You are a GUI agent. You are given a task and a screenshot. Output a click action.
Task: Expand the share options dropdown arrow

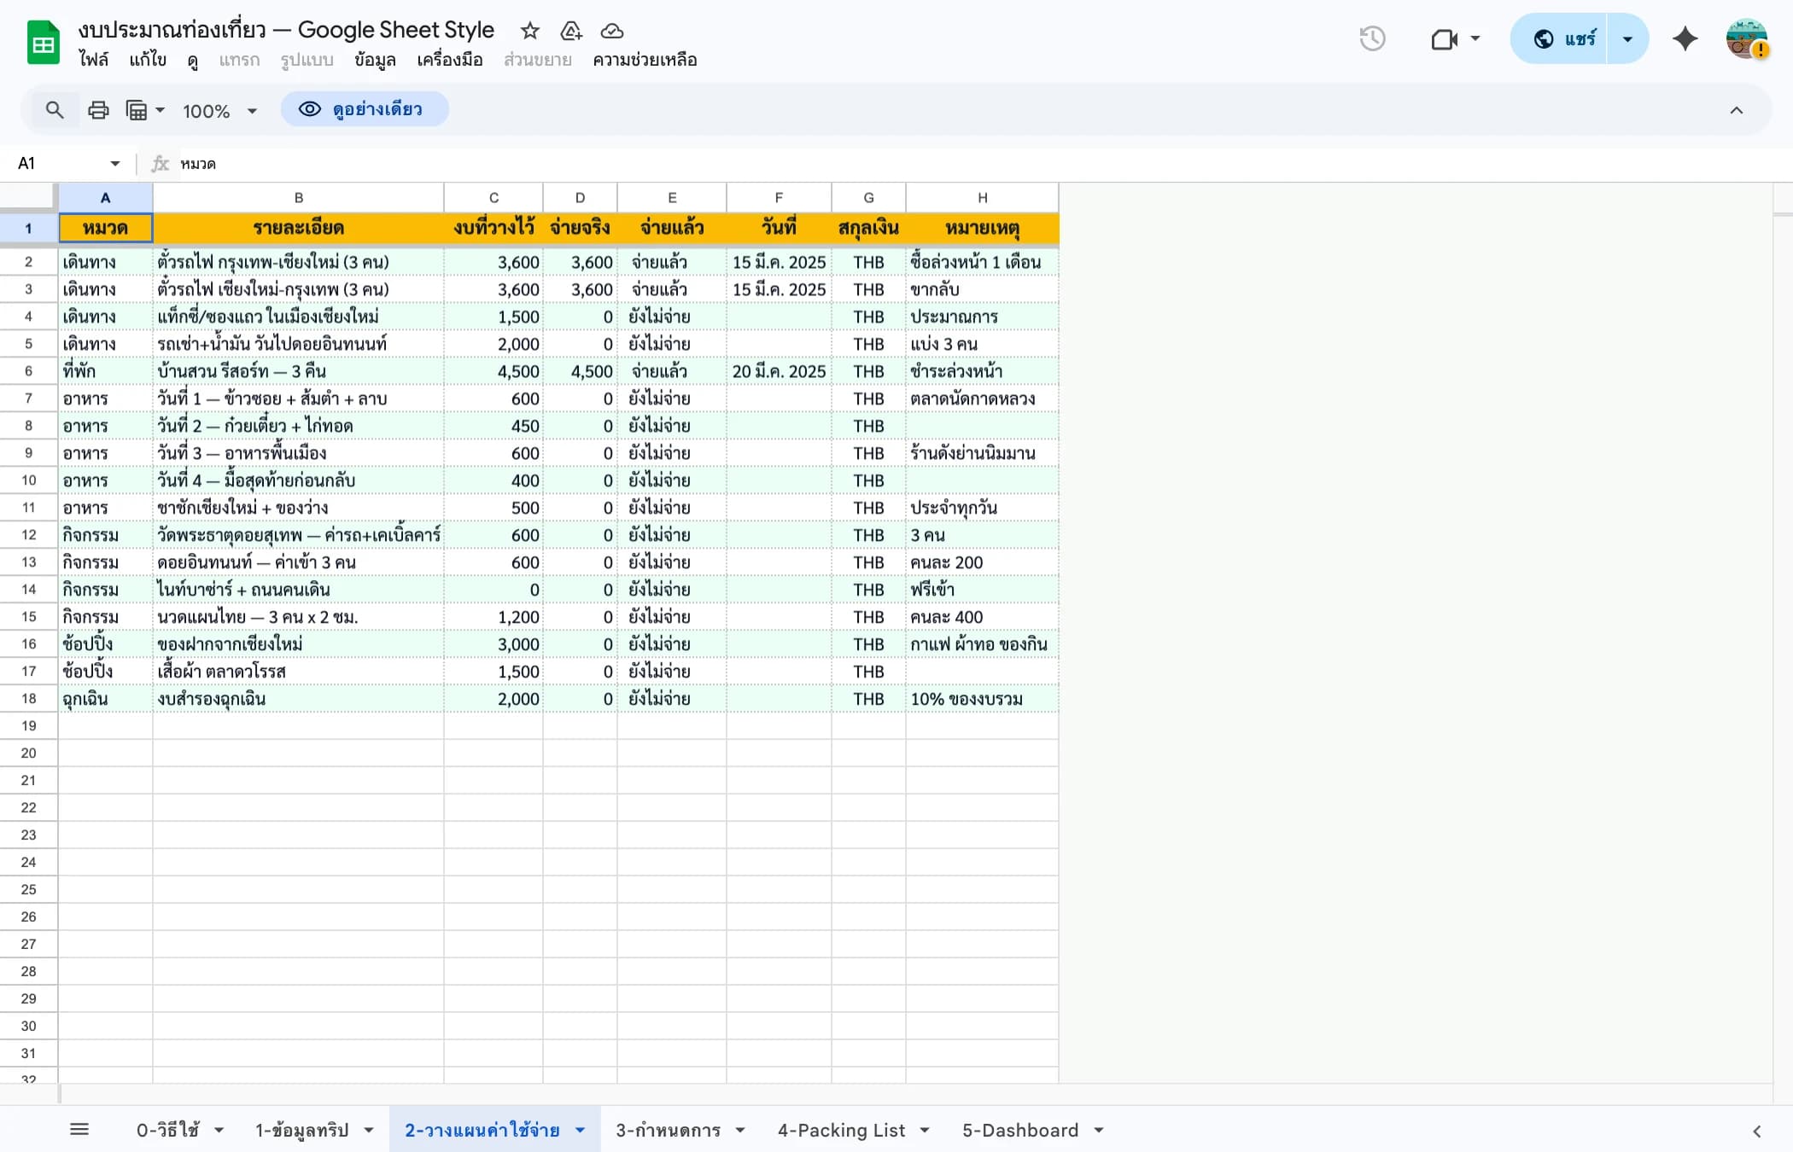tap(1627, 38)
